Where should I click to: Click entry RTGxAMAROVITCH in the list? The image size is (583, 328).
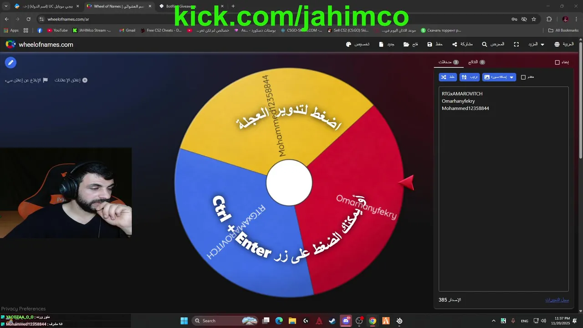(462, 94)
